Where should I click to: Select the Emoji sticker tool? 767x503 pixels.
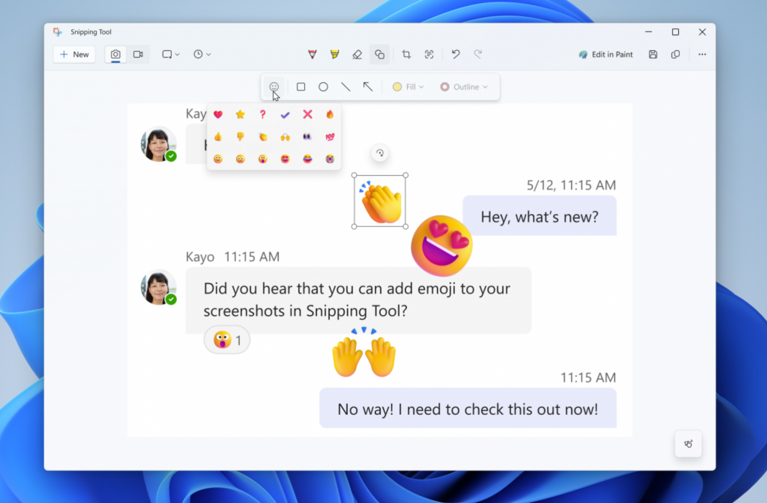(x=274, y=87)
